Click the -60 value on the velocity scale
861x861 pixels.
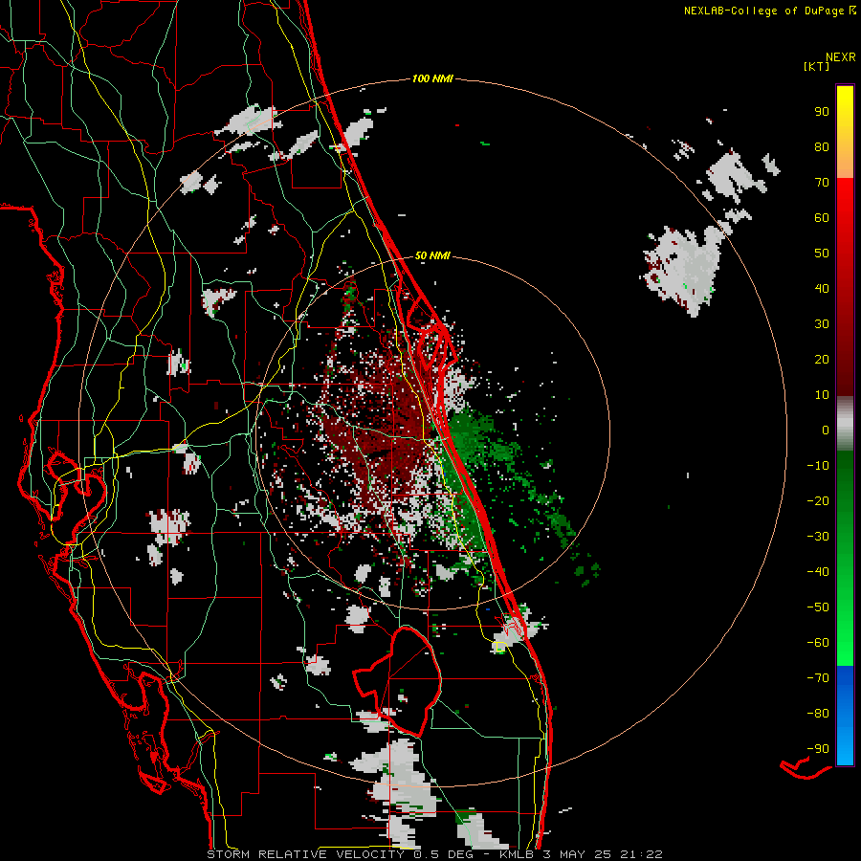coord(818,643)
